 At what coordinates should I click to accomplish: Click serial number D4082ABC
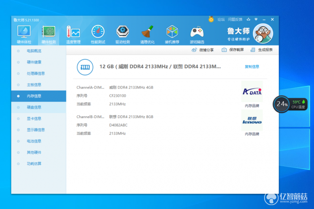pos(118,125)
